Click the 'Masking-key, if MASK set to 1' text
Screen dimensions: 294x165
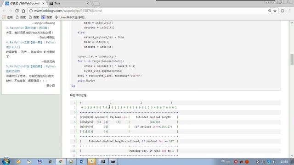(x=152, y=151)
